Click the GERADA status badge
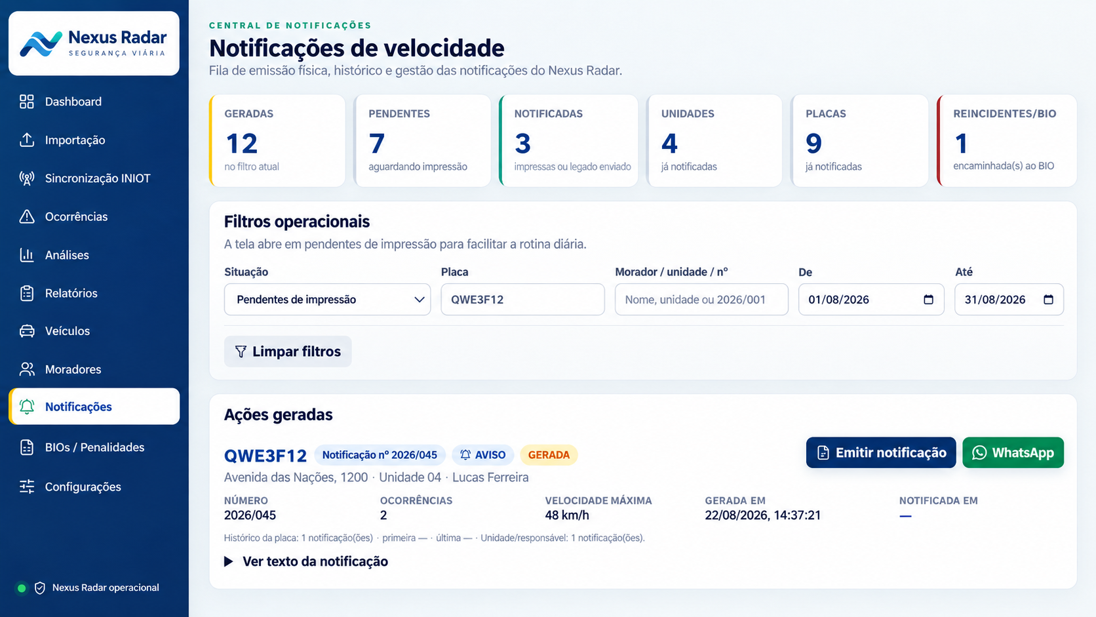 pos(549,455)
